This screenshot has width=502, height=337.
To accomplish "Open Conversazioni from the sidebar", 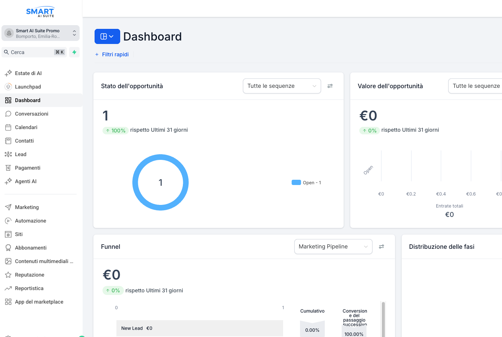I will coord(32,114).
